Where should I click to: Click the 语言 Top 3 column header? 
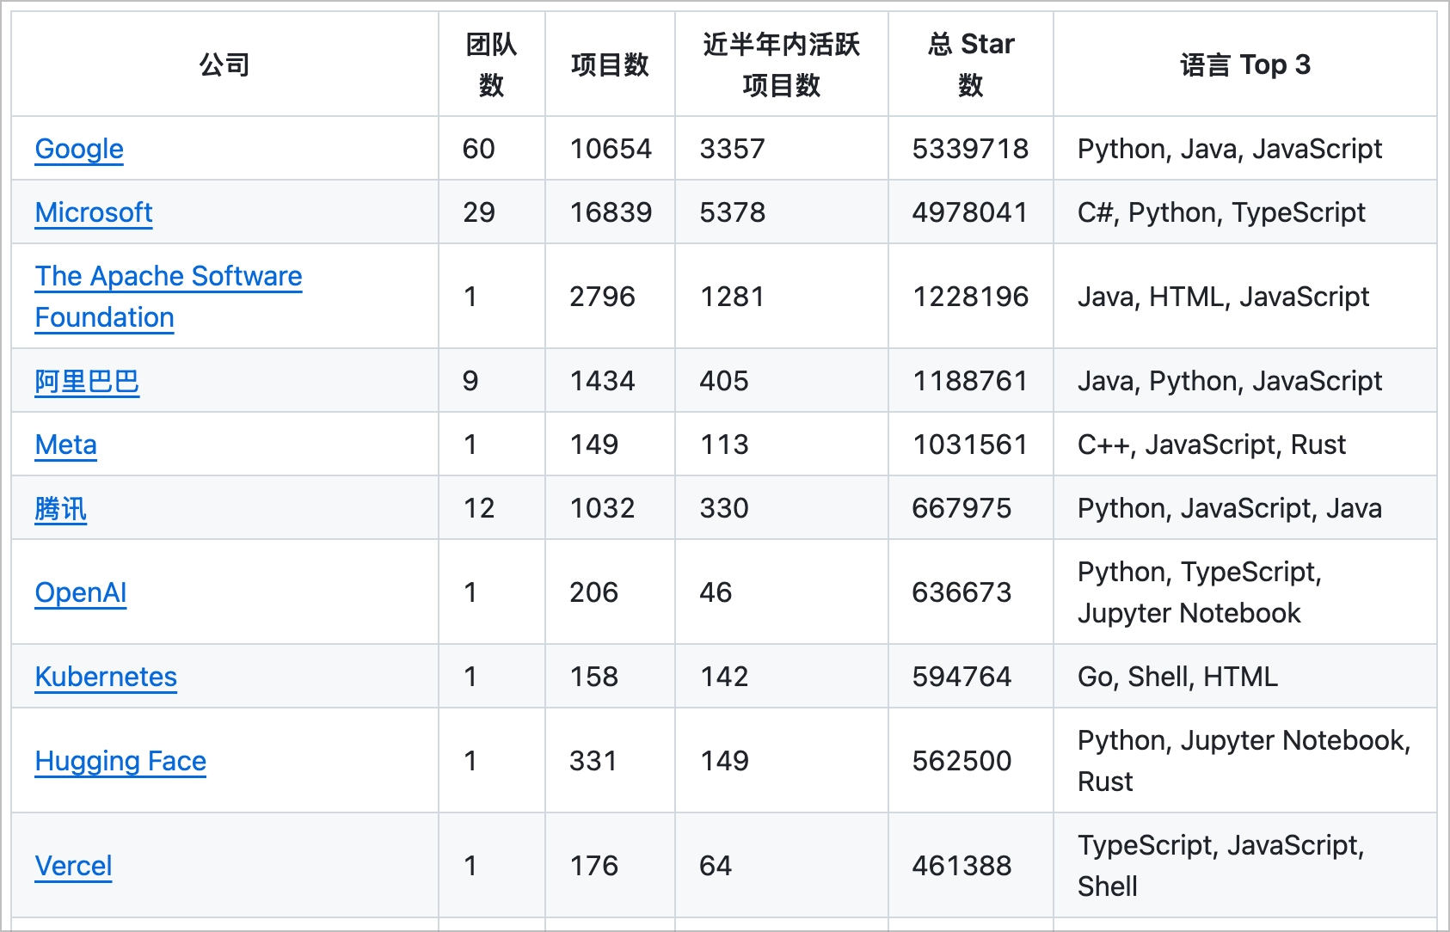click(x=1245, y=64)
